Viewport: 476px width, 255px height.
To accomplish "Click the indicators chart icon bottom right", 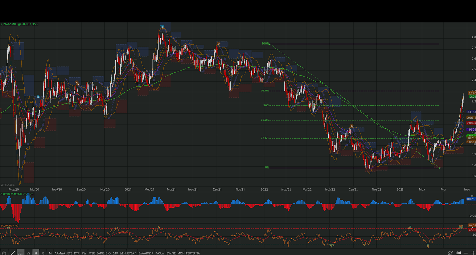I will 451,253.
